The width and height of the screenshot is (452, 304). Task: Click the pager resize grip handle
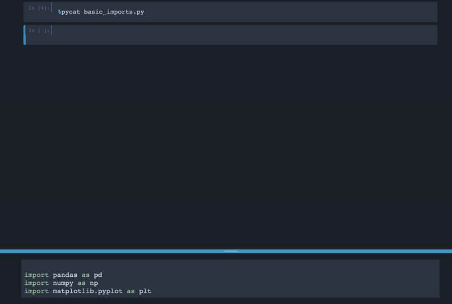[x=231, y=251]
